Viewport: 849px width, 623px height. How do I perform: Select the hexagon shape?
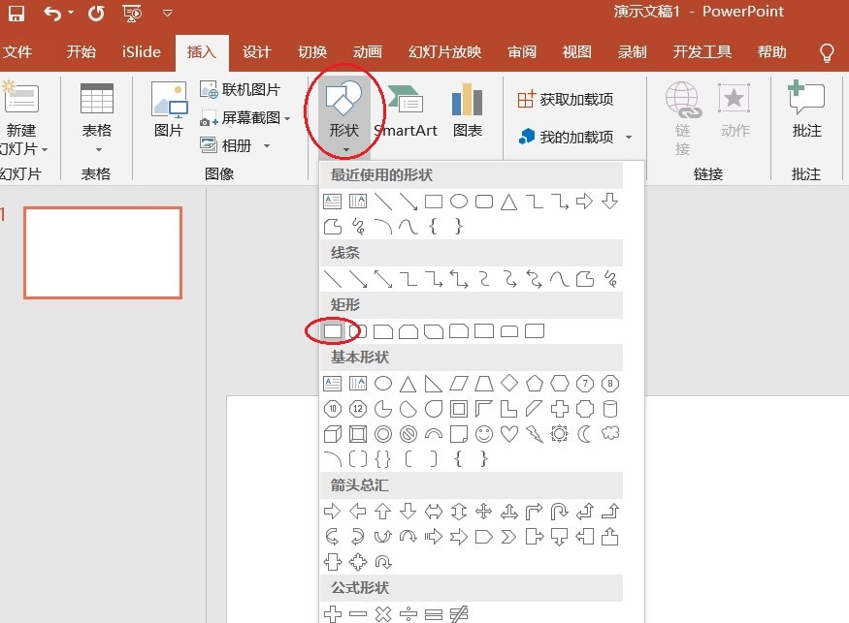pos(560,384)
